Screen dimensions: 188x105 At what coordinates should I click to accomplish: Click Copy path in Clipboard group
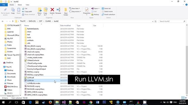click(27, 12)
